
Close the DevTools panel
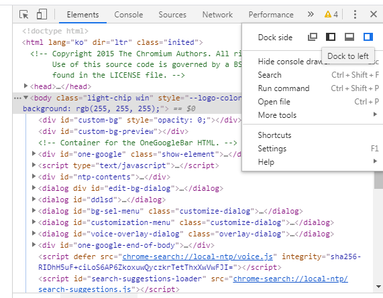coord(374,14)
